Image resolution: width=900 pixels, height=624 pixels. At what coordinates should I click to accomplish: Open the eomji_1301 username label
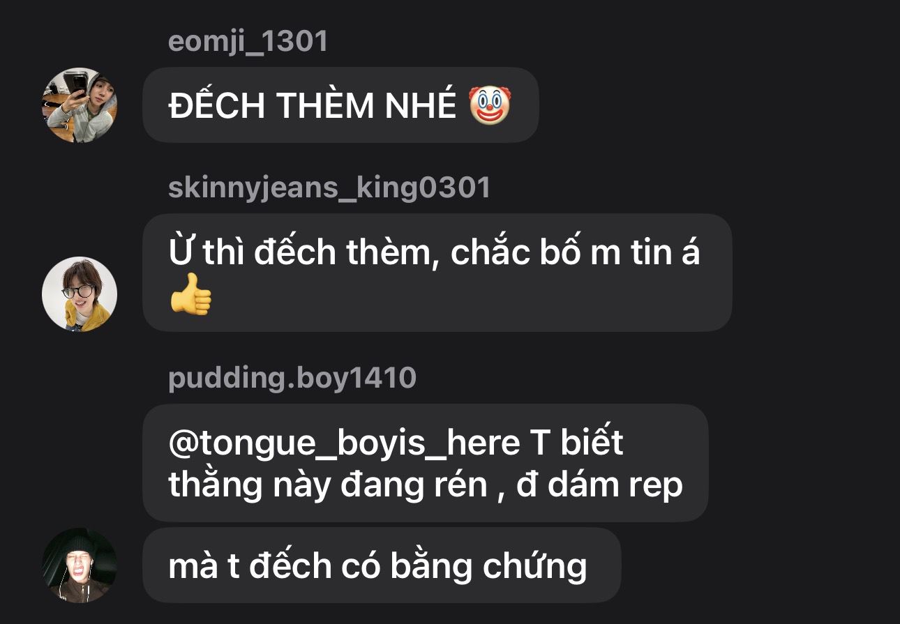click(248, 42)
